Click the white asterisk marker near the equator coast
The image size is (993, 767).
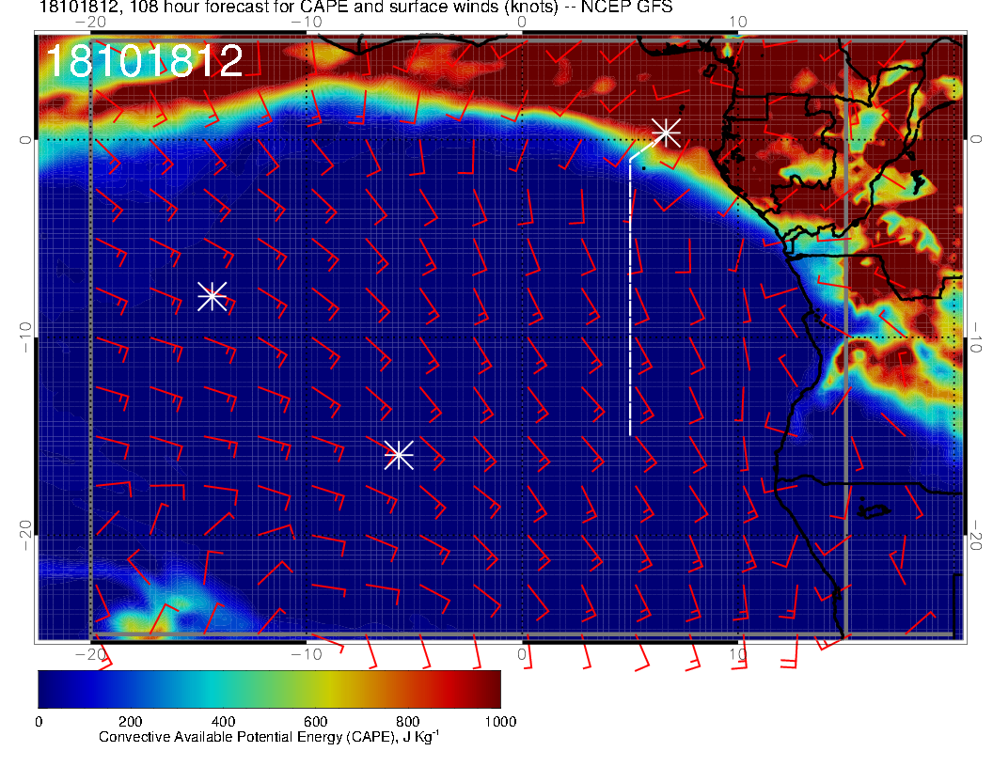coord(666,132)
